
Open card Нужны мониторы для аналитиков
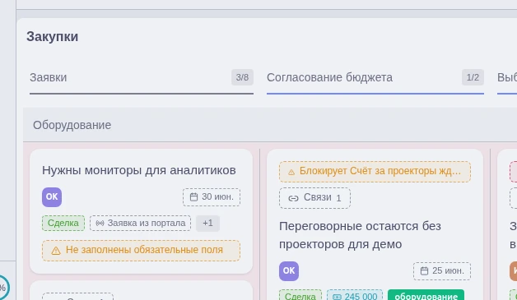tap(139, 170)
